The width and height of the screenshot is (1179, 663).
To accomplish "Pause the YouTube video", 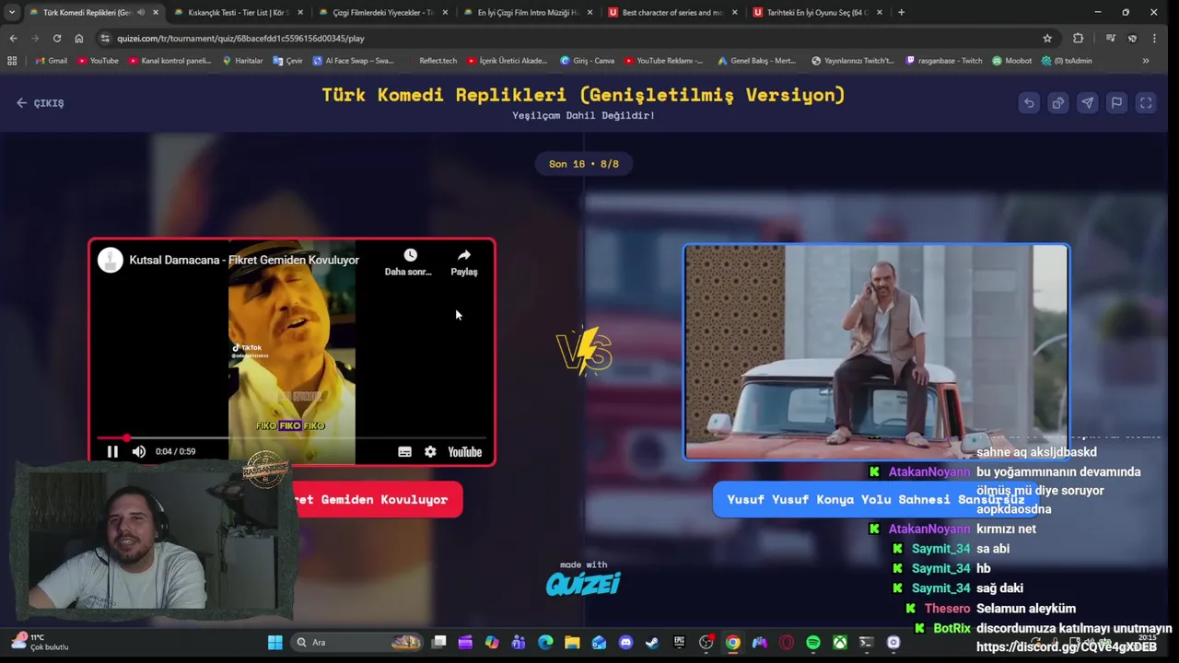I will tap(112, 451).
